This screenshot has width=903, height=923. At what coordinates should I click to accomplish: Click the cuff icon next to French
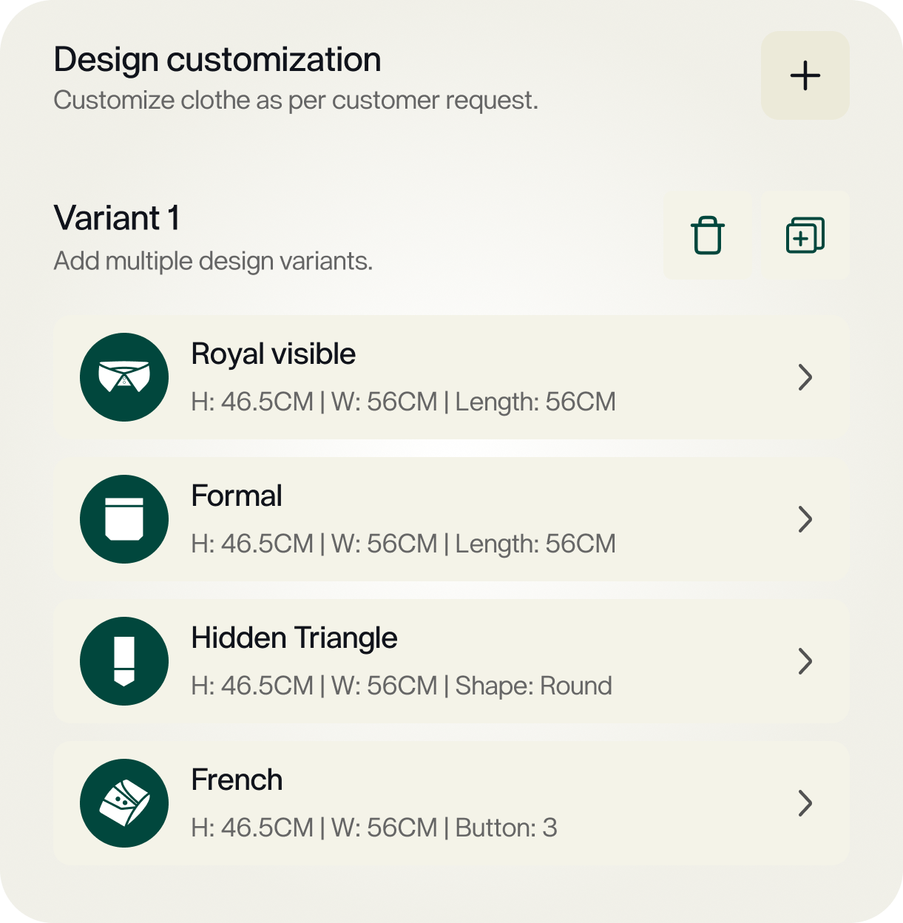[124, 803]
